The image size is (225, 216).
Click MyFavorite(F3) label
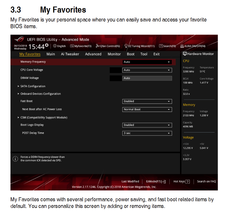click(83, 46)
